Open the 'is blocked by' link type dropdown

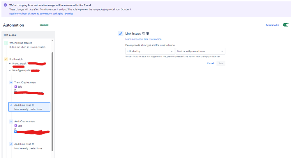[x=150, y=51]
